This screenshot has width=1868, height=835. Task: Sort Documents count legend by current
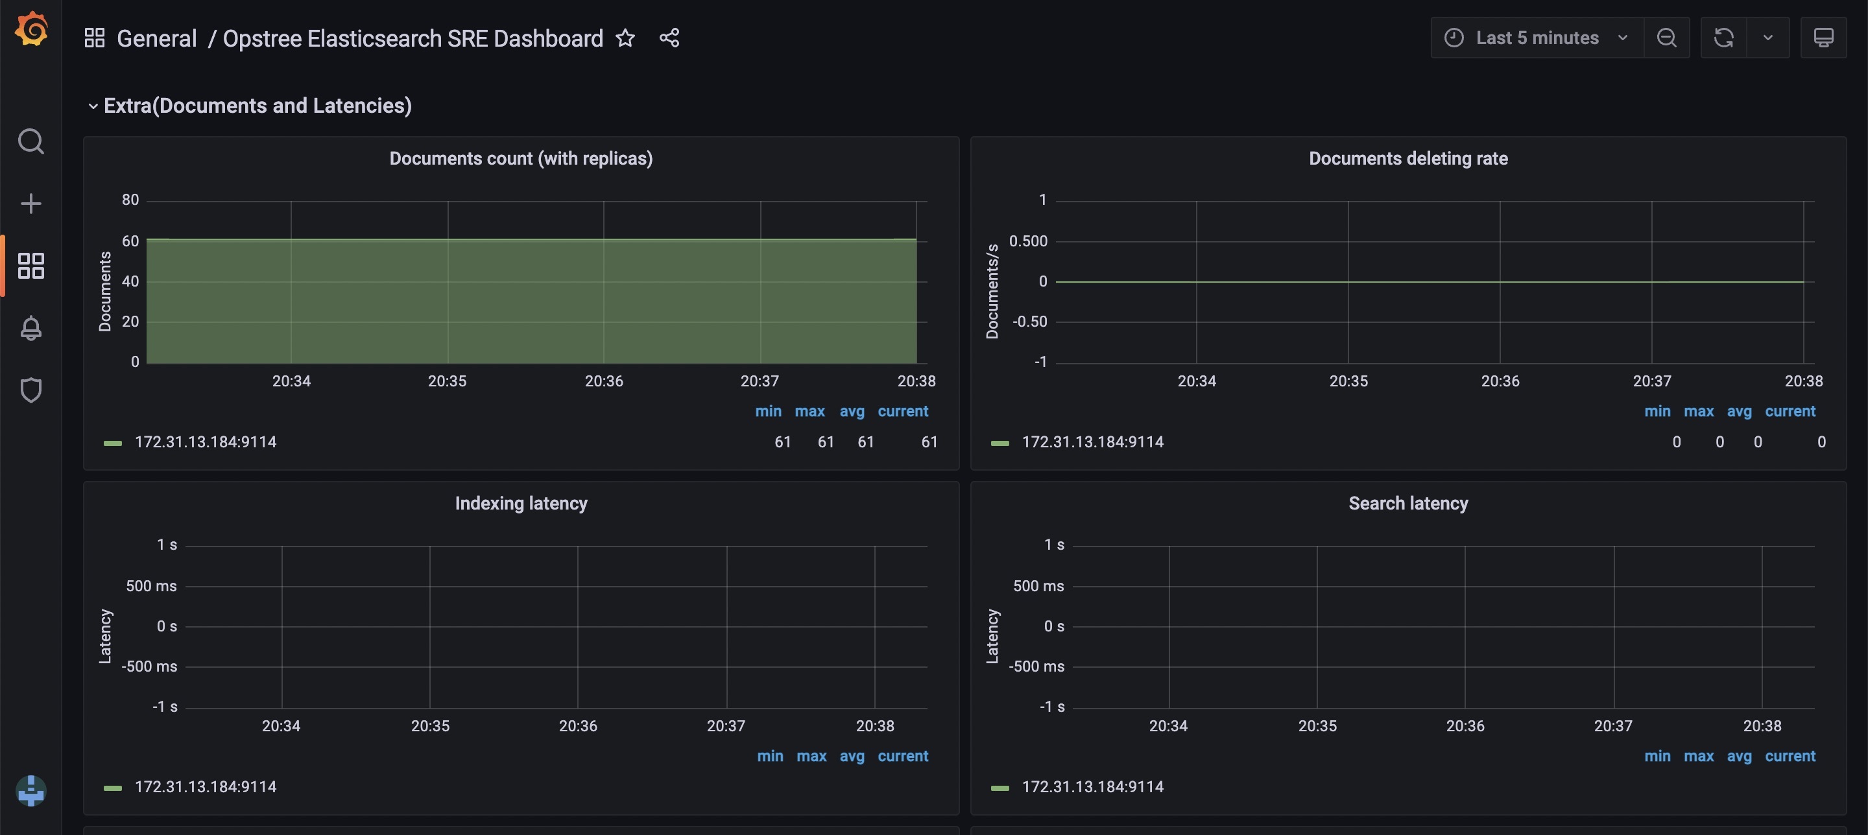coord(902,412)
